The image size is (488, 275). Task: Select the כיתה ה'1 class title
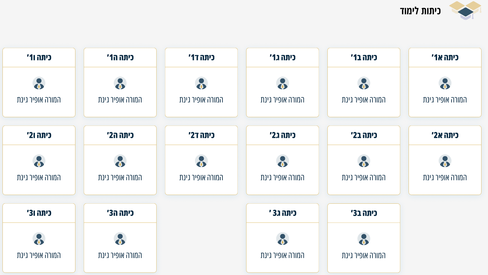click(x=120, y=57)
